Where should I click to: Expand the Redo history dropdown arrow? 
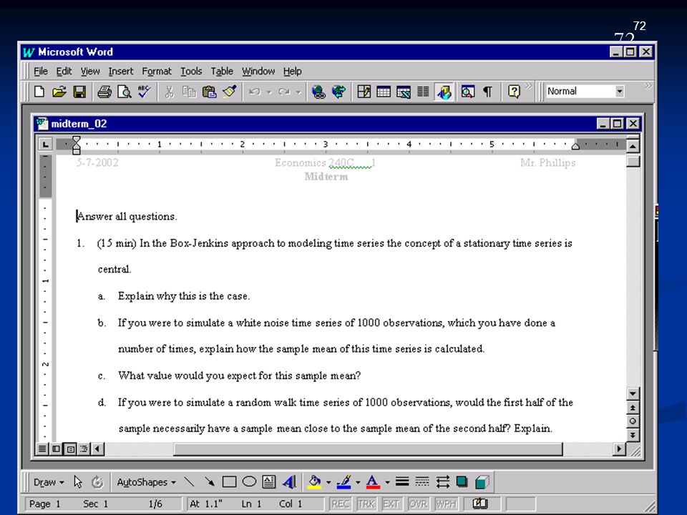pyautogui.click(x=298, y=92)
